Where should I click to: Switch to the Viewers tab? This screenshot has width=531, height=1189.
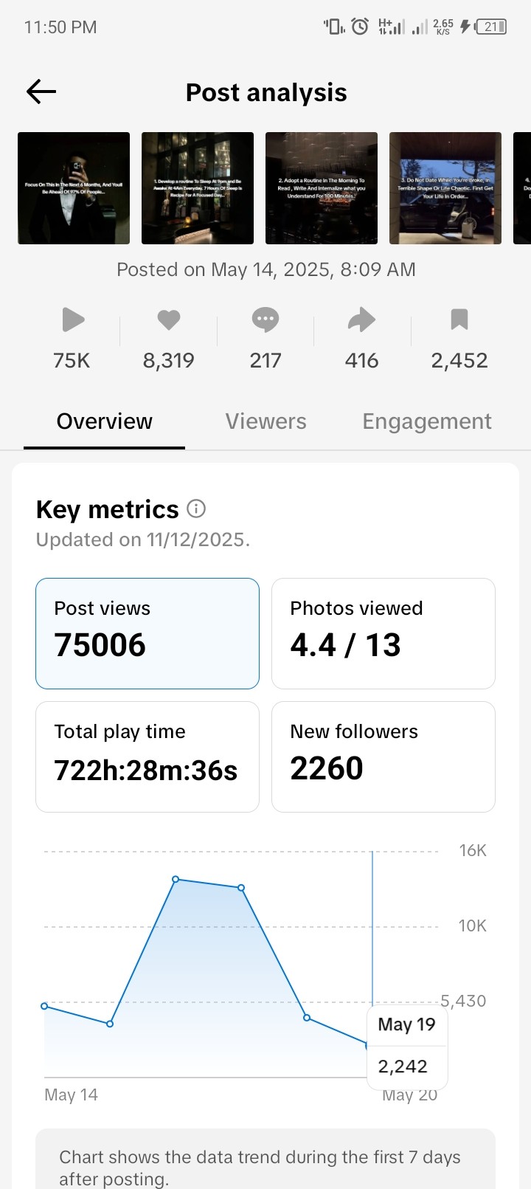coord(265,421)
